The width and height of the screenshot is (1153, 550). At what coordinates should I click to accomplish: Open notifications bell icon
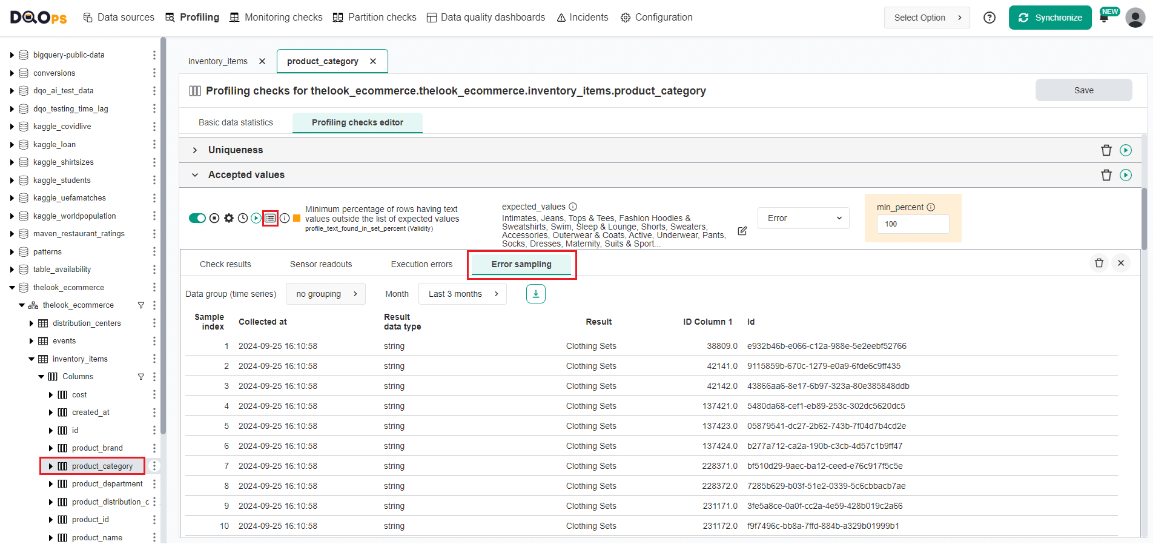pyautogui.click(x=1104, y=18)
